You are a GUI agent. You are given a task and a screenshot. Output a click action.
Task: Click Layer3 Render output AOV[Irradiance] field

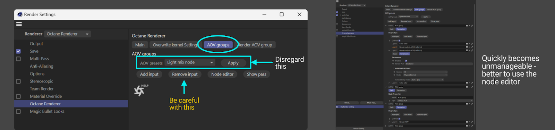[432, 47]
